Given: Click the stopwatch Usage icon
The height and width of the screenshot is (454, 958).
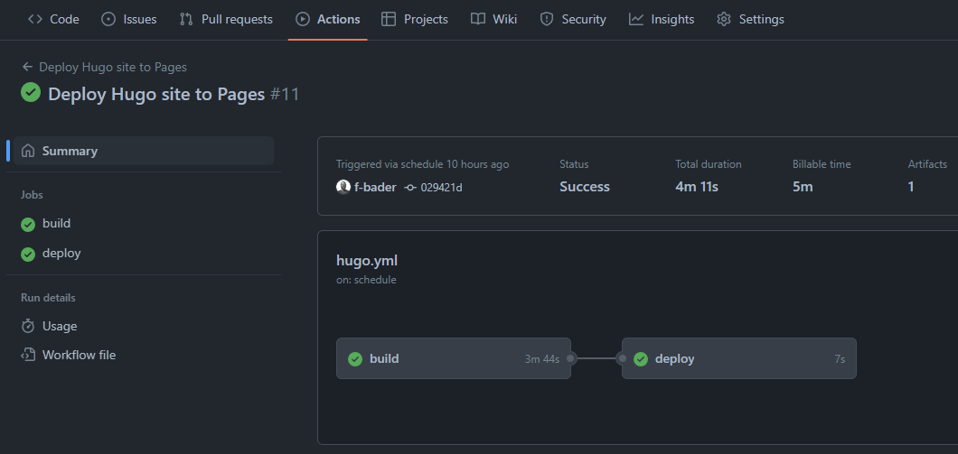Looking at the screenshot, I should coord(28,326).
